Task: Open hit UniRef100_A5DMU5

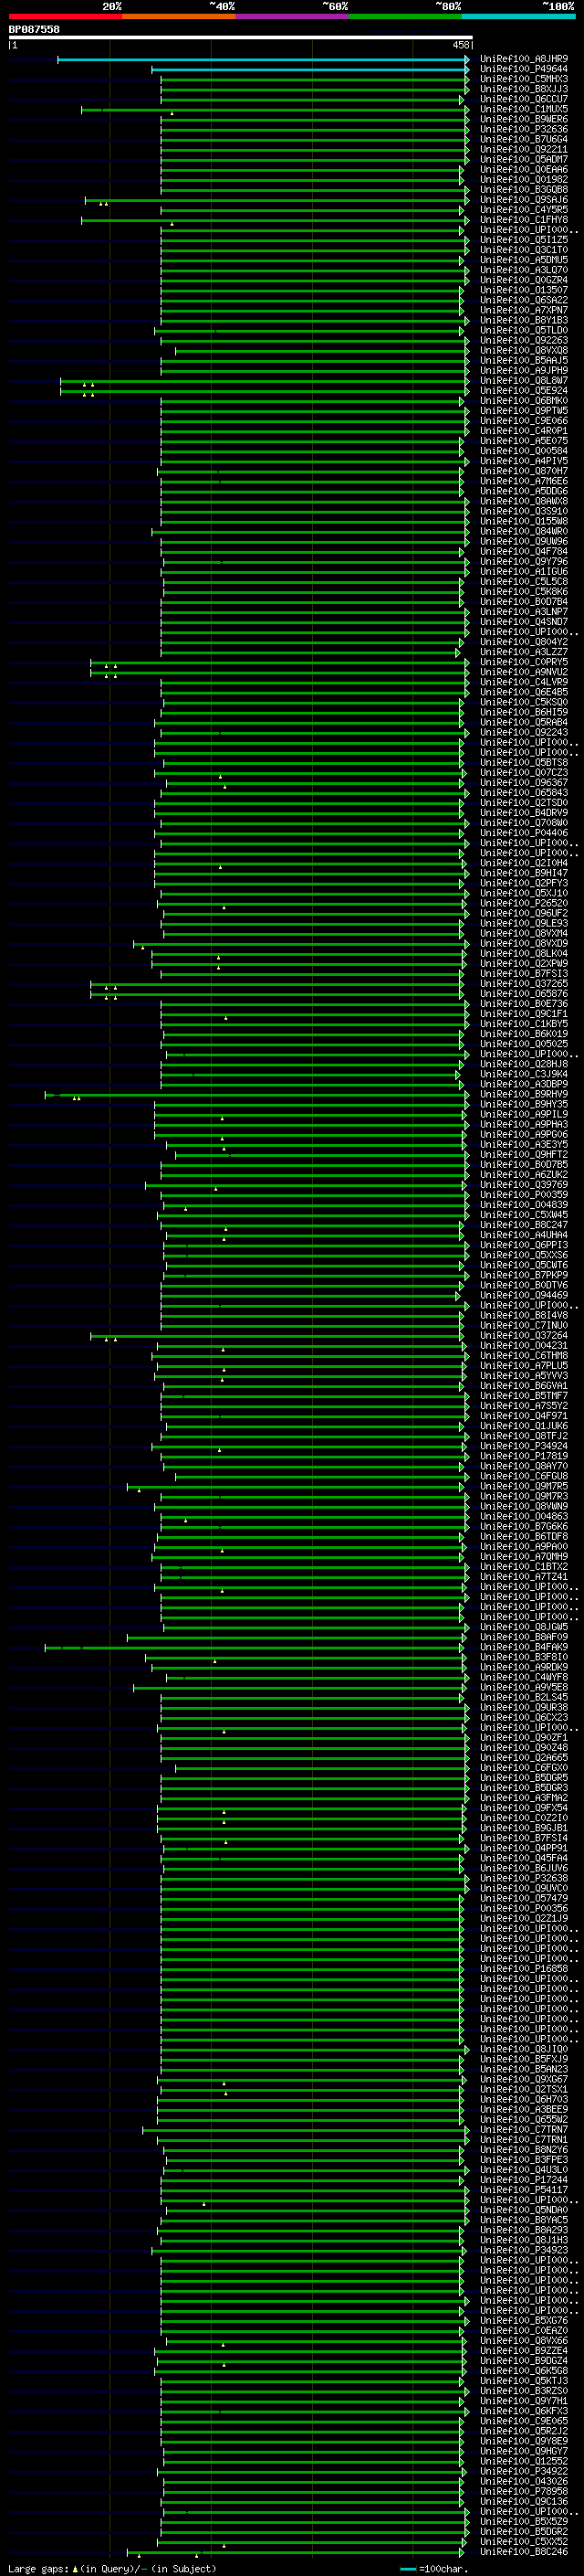Action: [524, 260]
